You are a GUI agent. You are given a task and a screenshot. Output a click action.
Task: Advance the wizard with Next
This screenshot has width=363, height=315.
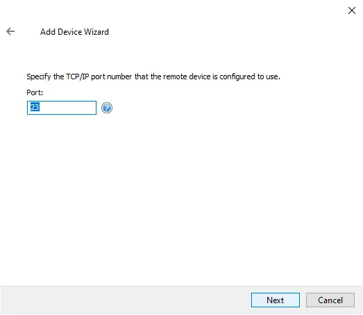pos(276,300)
